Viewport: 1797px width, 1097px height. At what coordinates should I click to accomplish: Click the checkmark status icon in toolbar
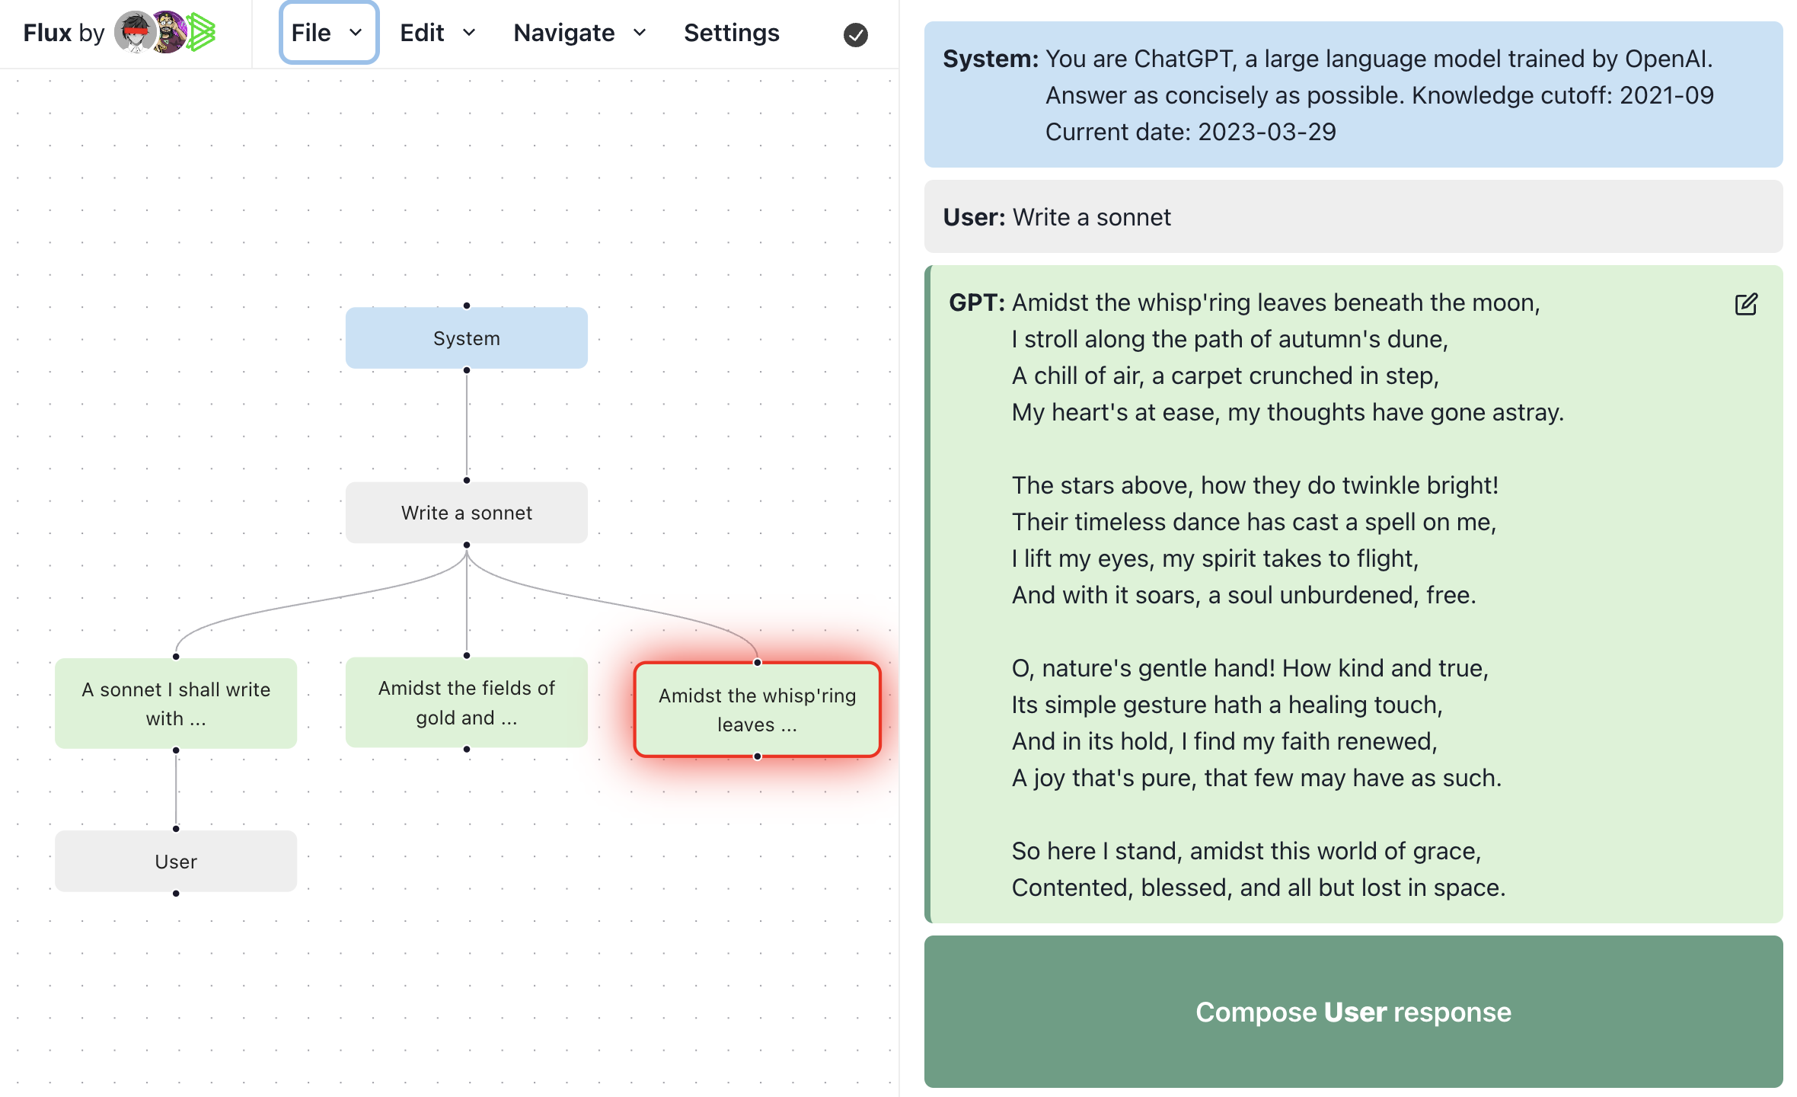pyautogui.click(x=855, y=34)
